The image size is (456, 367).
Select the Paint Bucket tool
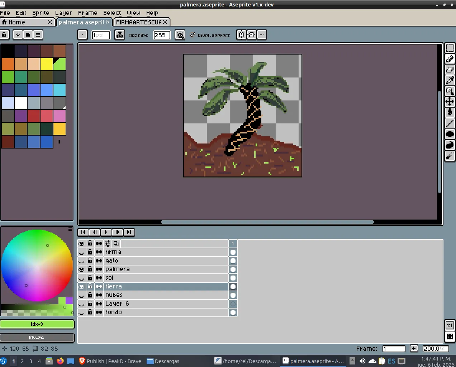450,113
